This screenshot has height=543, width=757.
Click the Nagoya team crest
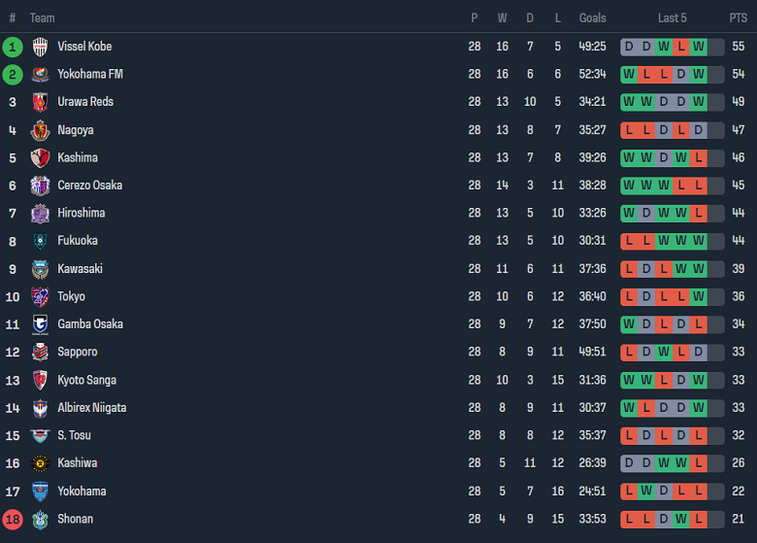click(x=40, y=130)
